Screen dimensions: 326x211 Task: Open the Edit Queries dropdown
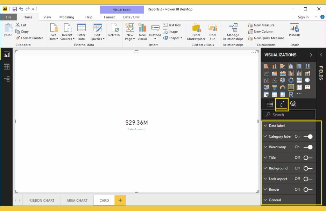click(97, 32)
